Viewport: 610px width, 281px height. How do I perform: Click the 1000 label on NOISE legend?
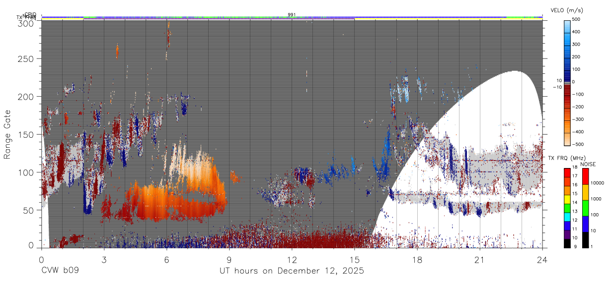click(x=596, y=199)
